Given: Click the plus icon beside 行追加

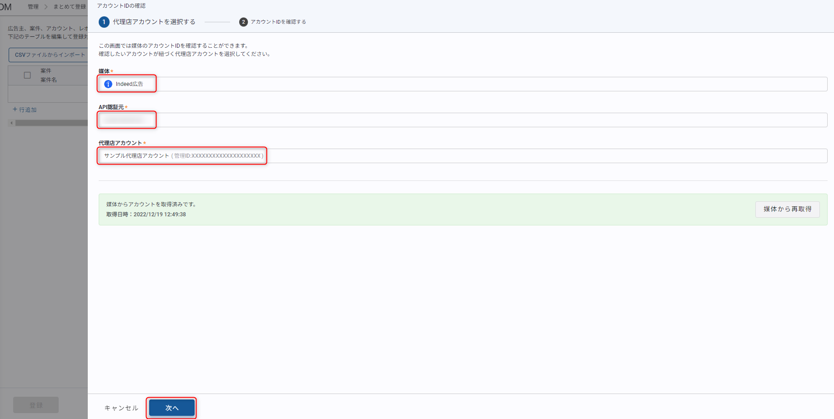Looking at the screenshot, I should tap(15, 110).
